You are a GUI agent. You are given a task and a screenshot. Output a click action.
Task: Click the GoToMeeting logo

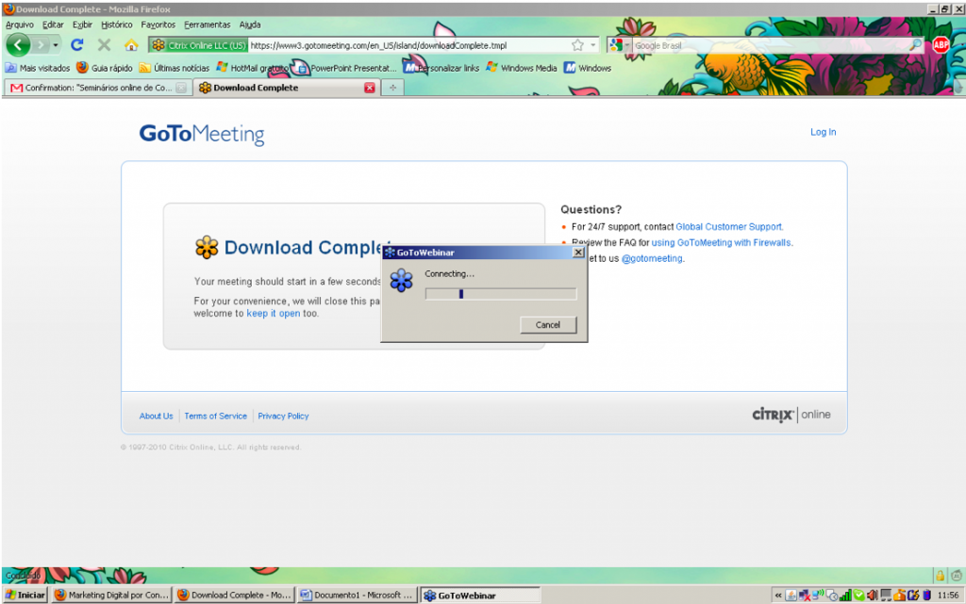(x=202, y=134)
